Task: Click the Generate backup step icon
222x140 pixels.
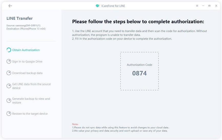Action: (9, 101)
